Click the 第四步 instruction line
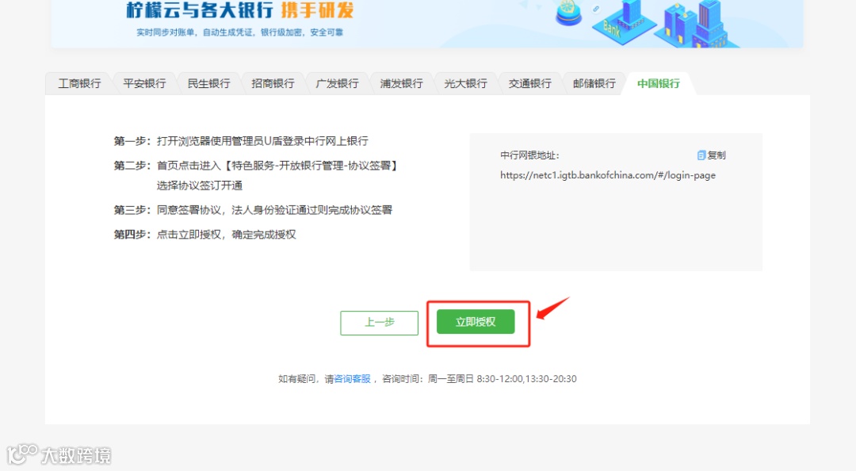Image resolution: width=856 pixels, height=471 pixels. (204, 235)
